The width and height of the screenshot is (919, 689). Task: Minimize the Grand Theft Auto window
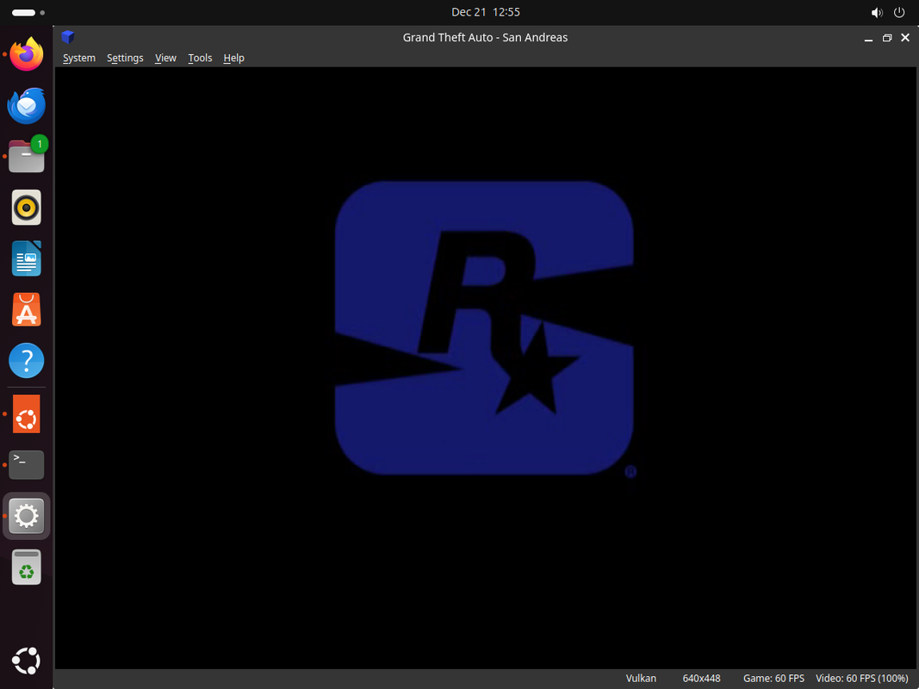pyautogui.click(x=868, y=38)
